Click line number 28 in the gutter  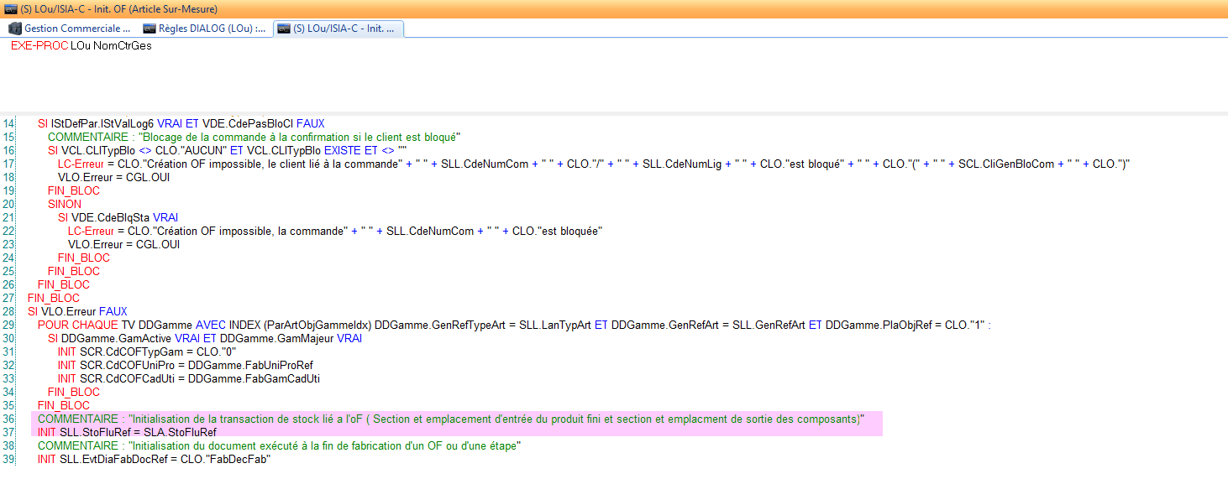[x=9, y=311]
